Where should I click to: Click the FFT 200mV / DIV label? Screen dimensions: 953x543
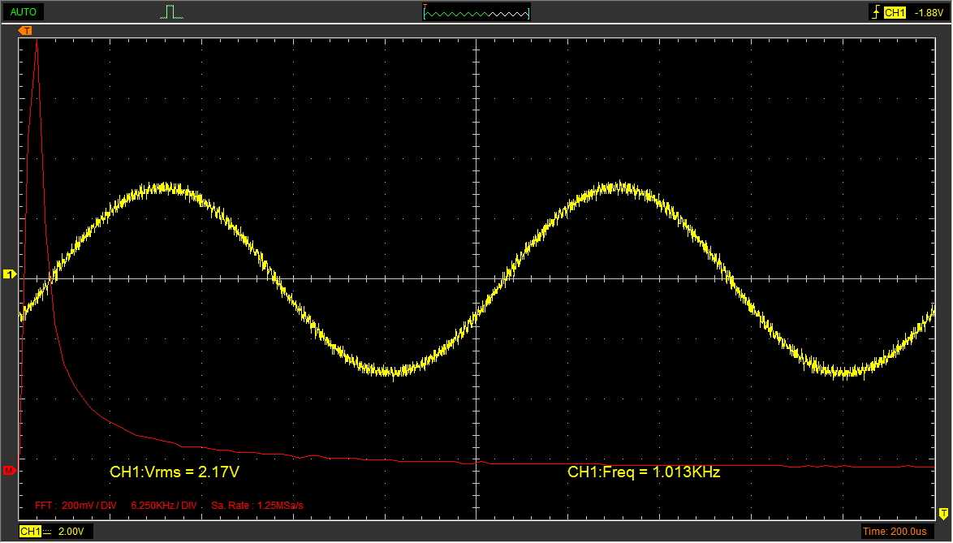(75, 506)
